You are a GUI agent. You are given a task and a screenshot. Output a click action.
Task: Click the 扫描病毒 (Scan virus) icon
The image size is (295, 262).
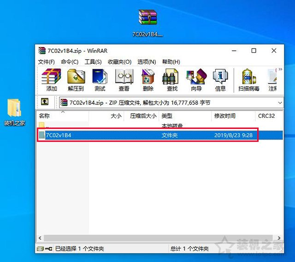[x=249, y=80]
